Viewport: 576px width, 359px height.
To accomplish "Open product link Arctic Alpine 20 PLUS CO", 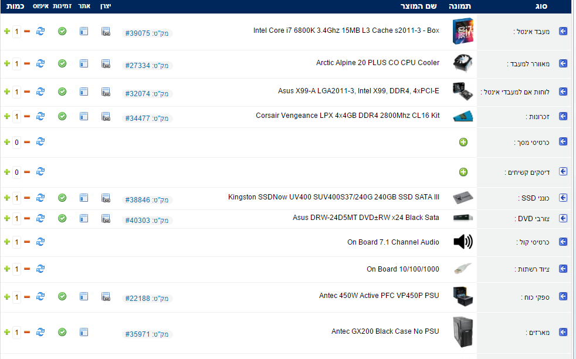I will (x=378, y=62).
